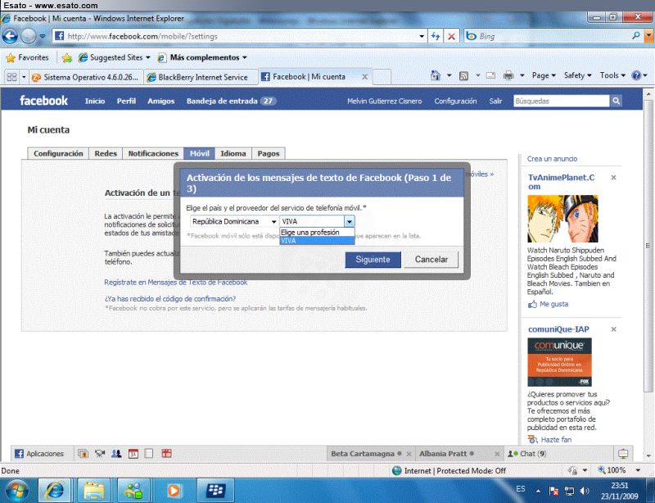Open Aplicaciones menu in Facebook bar
655x503 pixels.
(x=39, y=454)
